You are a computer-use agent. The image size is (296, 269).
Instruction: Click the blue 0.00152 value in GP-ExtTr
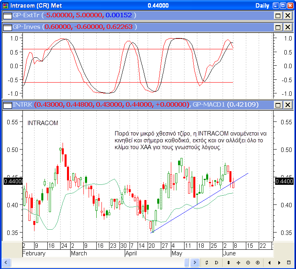tap(119, 15)
